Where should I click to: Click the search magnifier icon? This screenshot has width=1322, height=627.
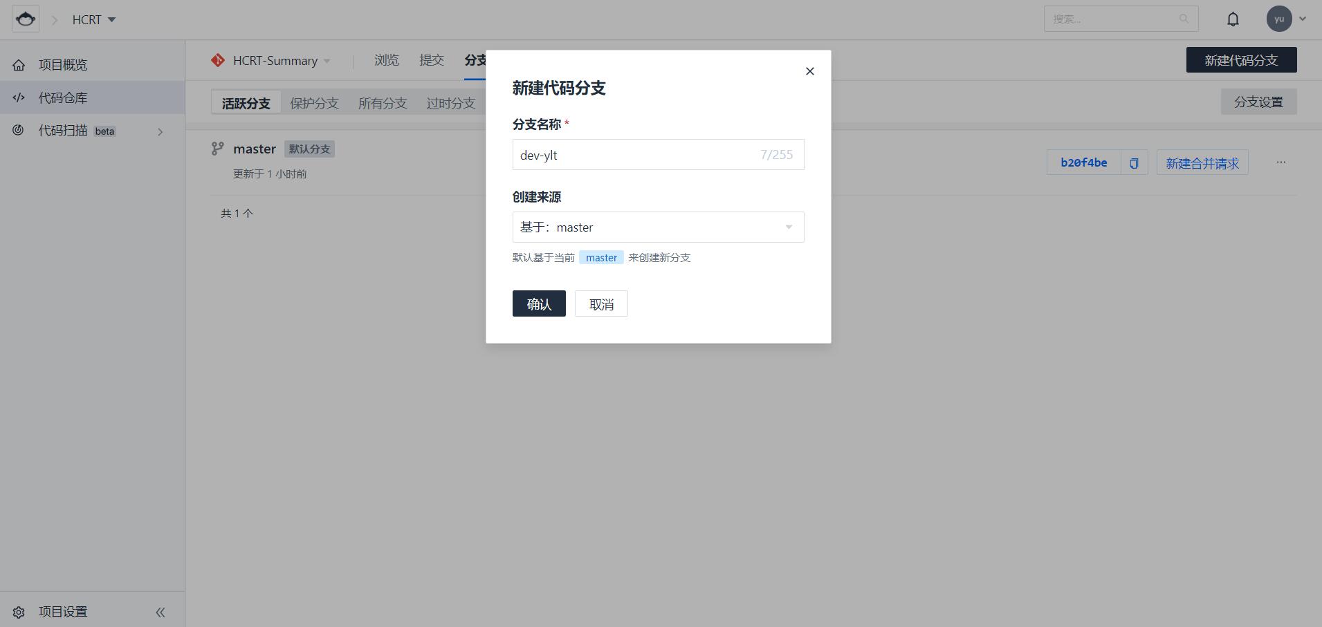[1184, 19]
